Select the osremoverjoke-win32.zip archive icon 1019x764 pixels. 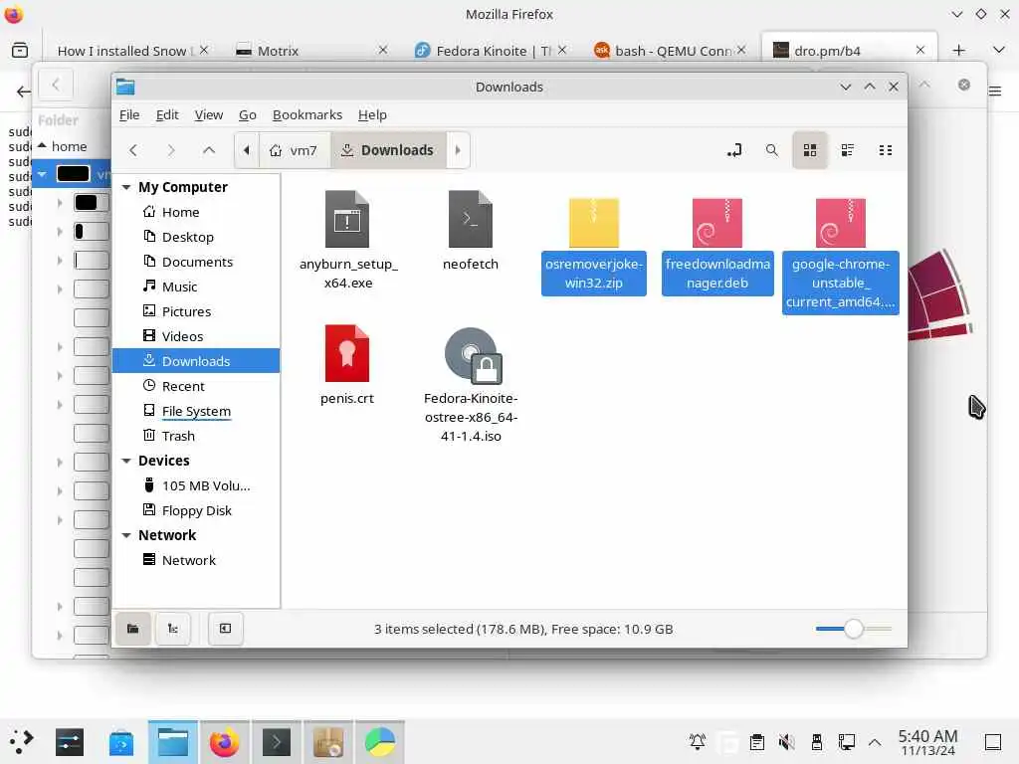(593, 222)
